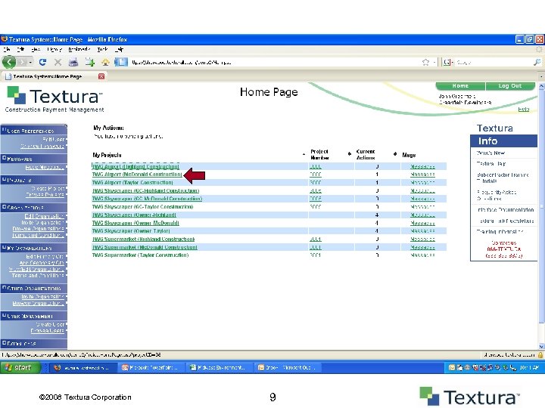Viewport: 545px width, 408px height.
Task: Open TWG Airport (Highland Construction) project
Action: point(135,166)
